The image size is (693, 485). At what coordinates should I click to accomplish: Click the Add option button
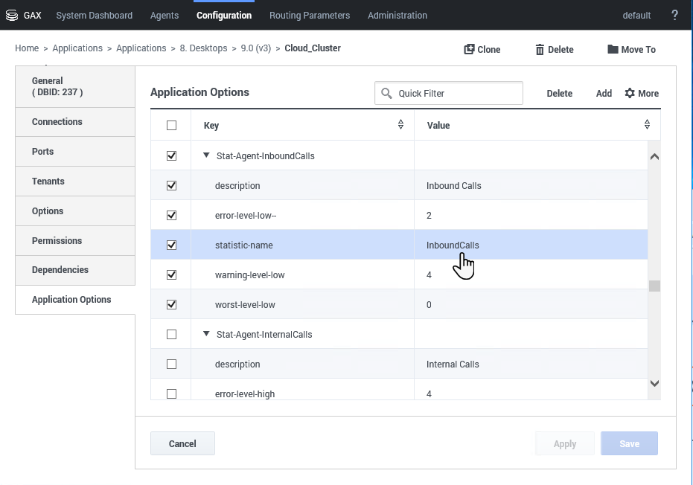(604, 93)
